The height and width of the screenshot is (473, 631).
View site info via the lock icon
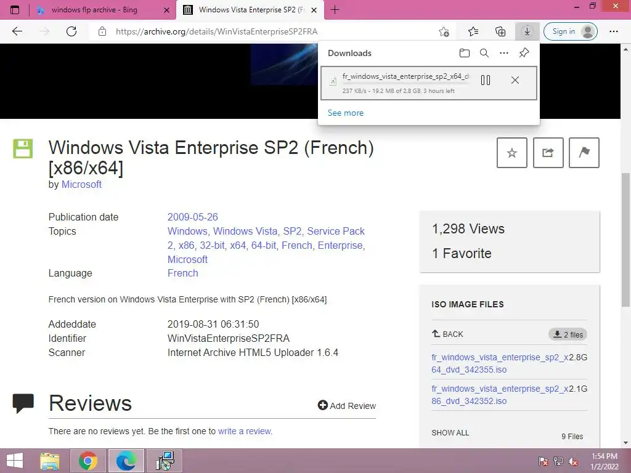point(102,31)
